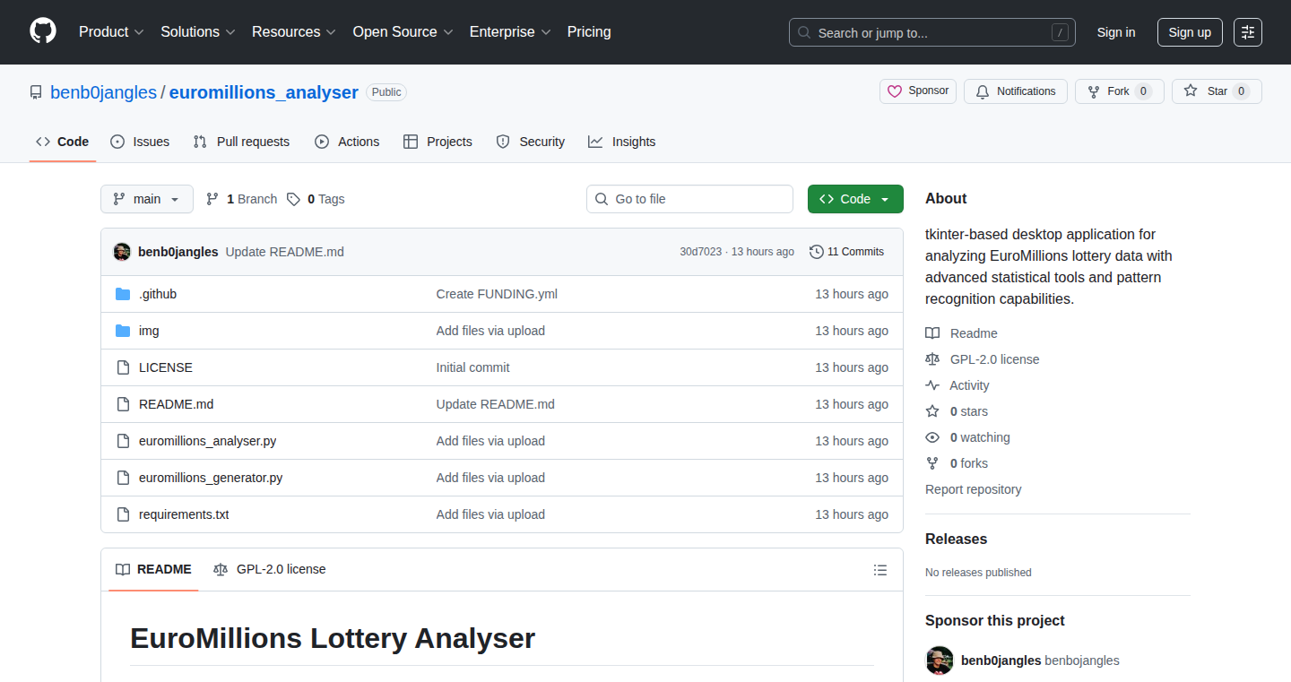This screenshot has width=1291, height=682.
Task: Open the Update README.md latest commit message
Action: click(285, 252)
